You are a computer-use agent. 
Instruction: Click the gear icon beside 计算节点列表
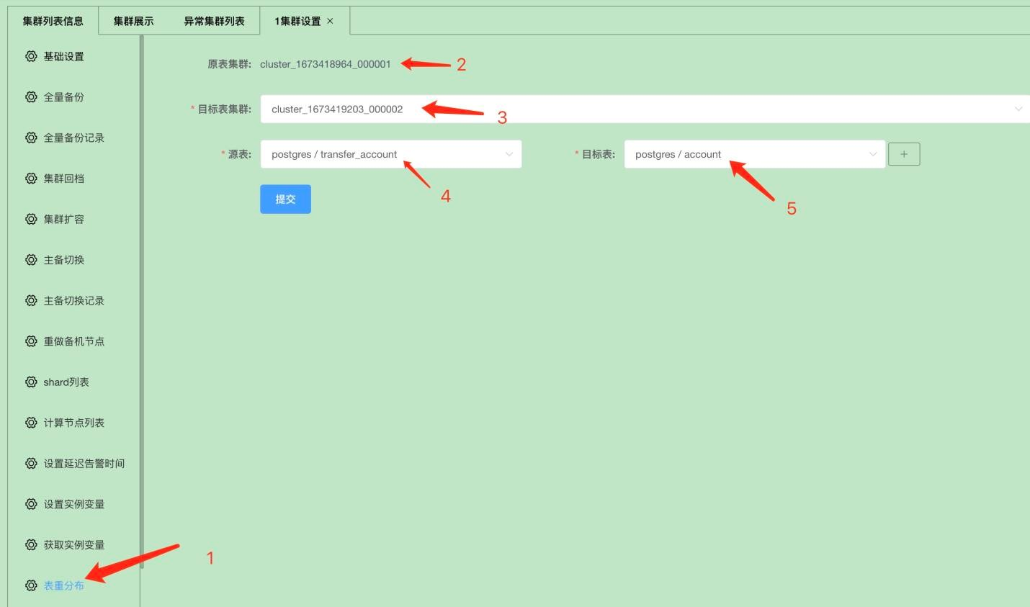click(x=31, y=422)
